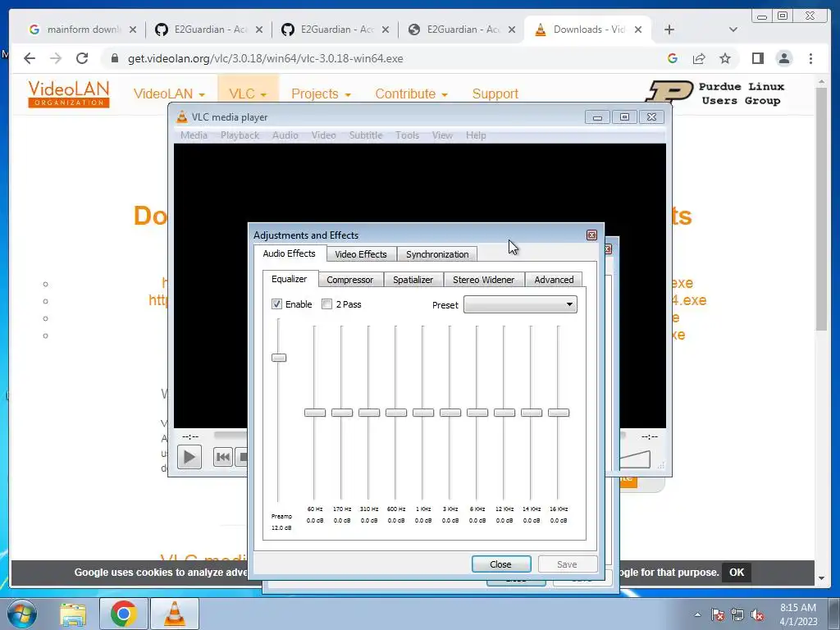
Task: Bookmark this page with the star icon
Action: (x=725, y=58)
